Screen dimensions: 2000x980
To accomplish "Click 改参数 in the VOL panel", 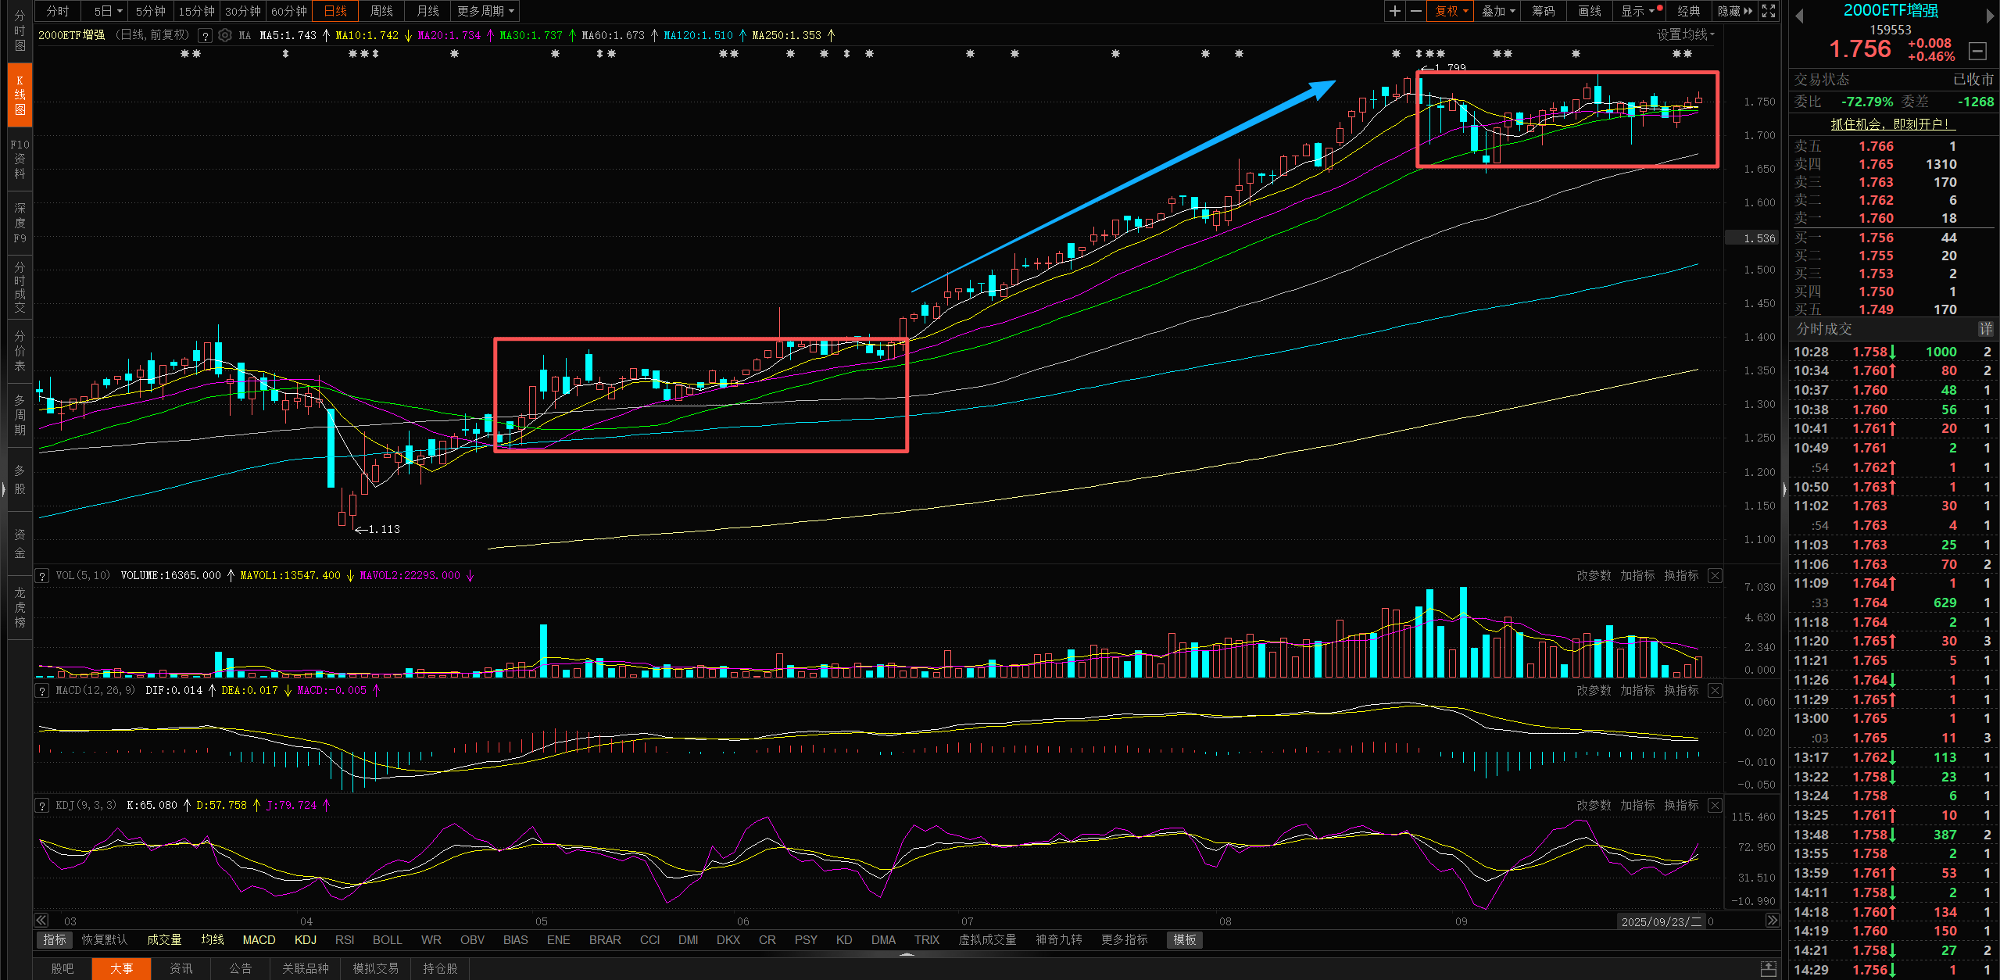I will tap(1594, 576).
